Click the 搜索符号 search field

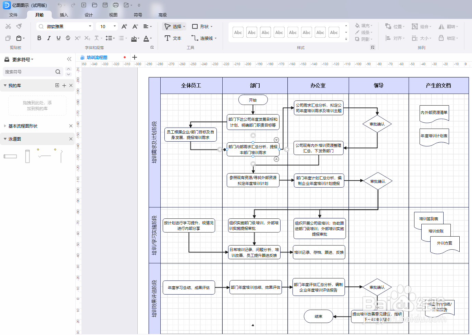29,72
